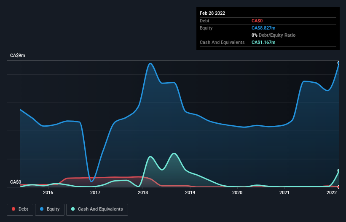Click the Equity label in tooltip

[x=206, y=28]
